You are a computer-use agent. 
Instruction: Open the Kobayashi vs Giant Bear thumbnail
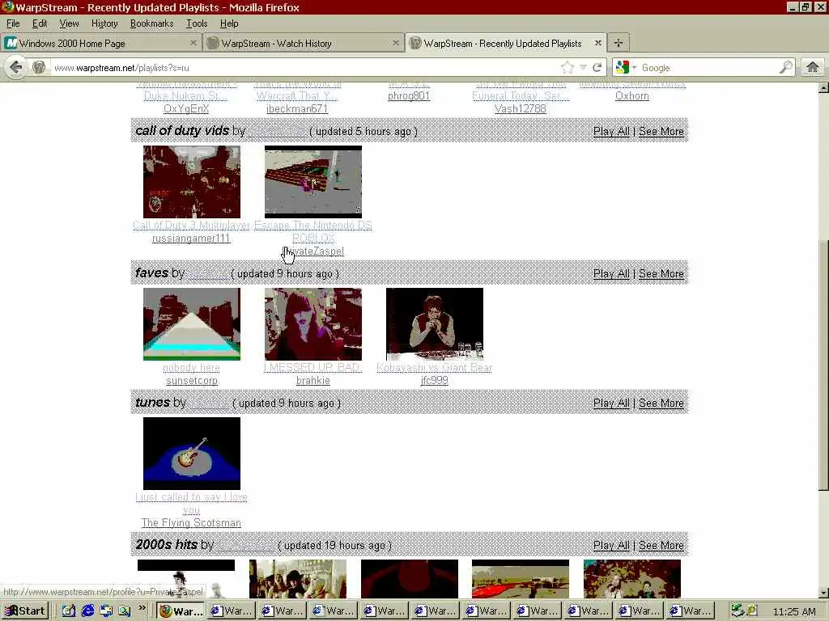[x=435, y=324]
